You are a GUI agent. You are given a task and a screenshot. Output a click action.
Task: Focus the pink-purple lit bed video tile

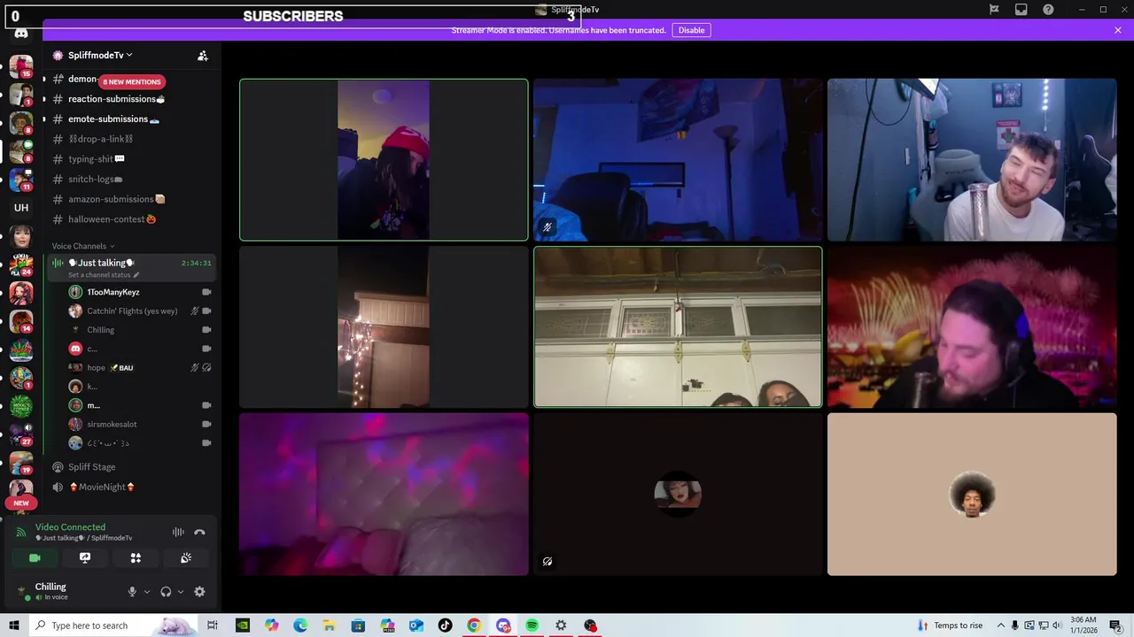coord(384,495)
